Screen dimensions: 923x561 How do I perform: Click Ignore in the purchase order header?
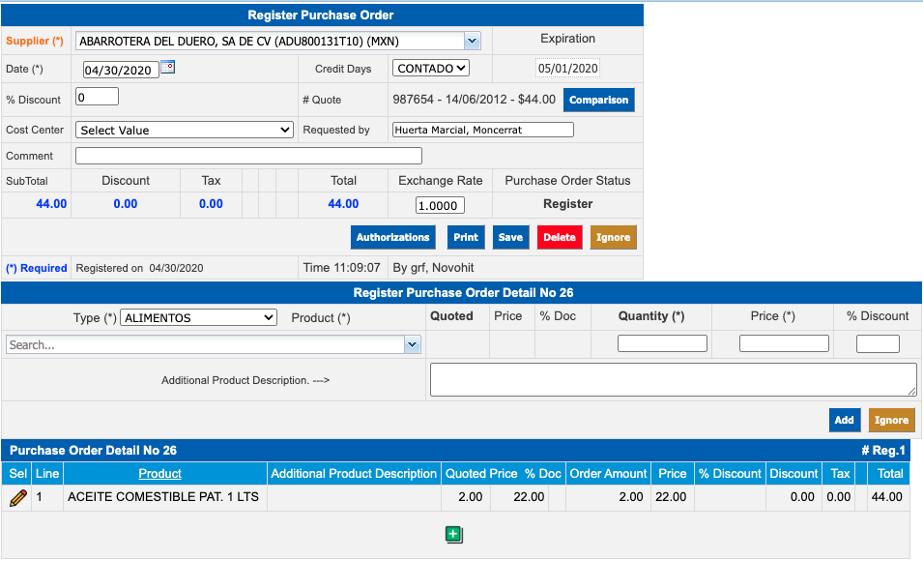(x=613, y=237)
